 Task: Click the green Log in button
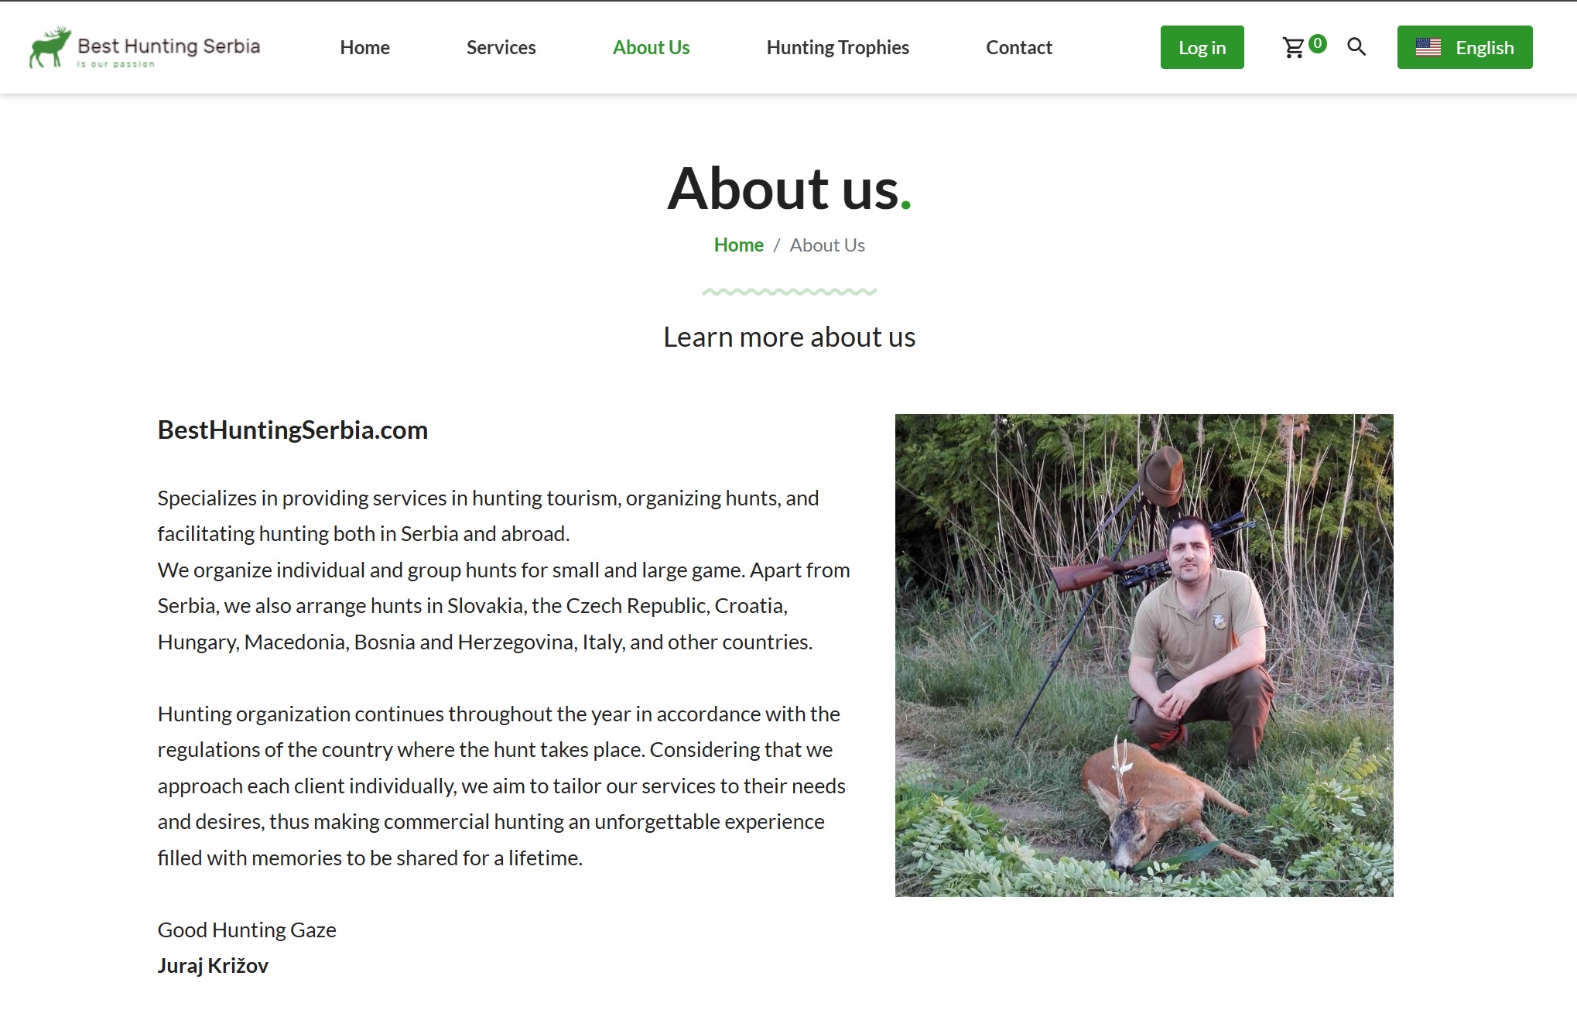(1202, 47)
